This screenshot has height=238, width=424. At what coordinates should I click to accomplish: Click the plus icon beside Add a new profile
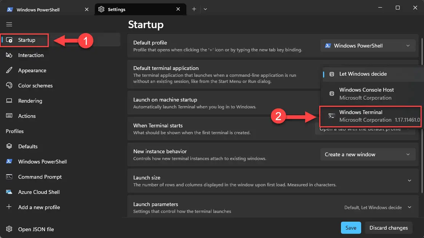tap(9, 207)
